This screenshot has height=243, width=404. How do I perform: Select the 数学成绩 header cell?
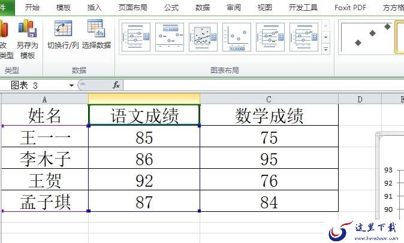point(269,115)
